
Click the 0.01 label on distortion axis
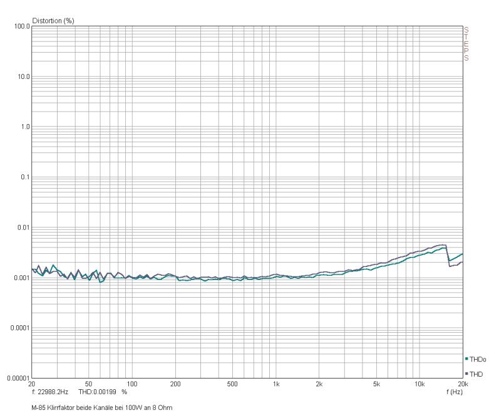point(23,227)
